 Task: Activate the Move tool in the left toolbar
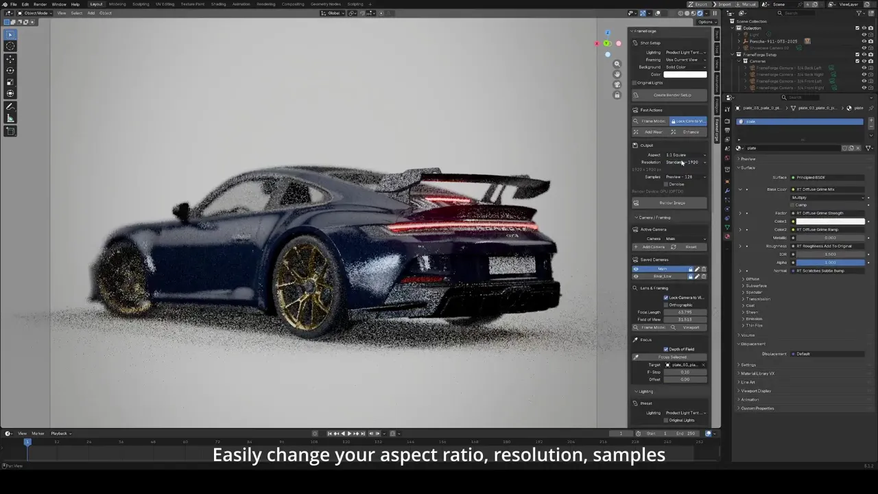point(10,59)
